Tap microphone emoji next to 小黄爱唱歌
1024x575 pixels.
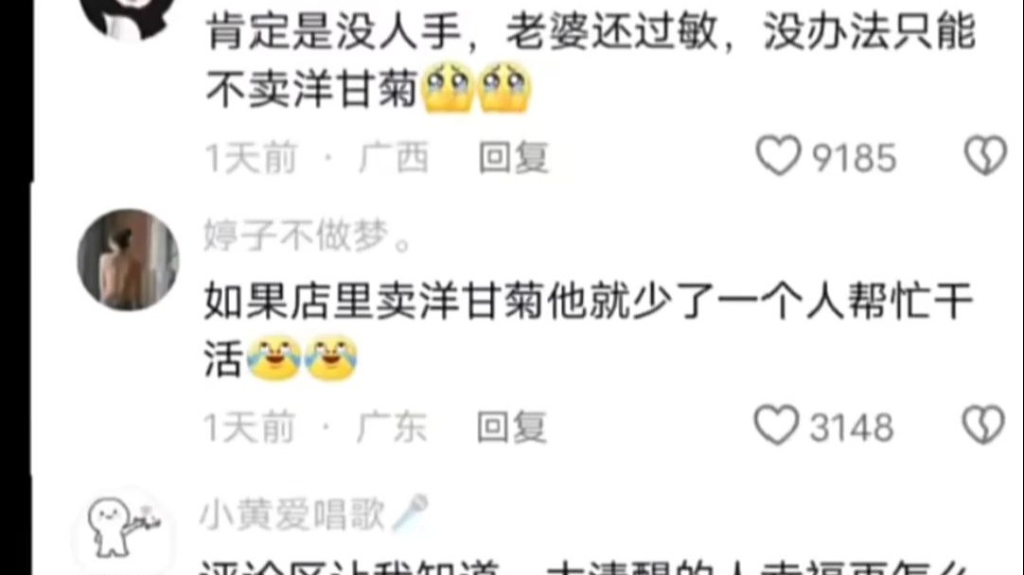pos(410,513)
